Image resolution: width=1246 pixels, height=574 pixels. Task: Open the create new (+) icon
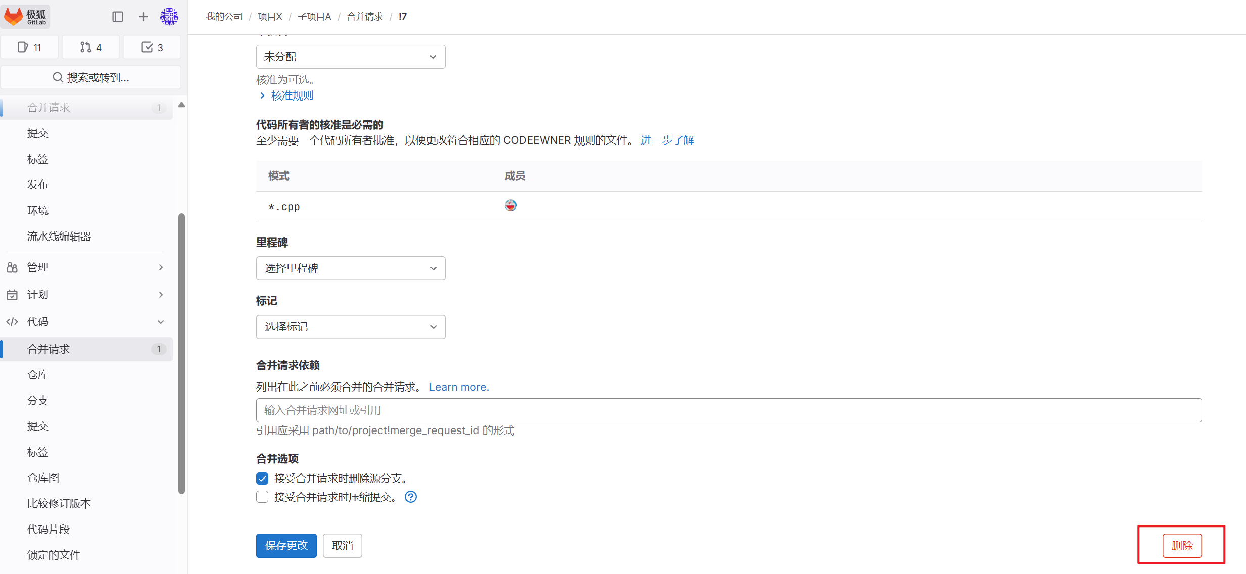143,16
